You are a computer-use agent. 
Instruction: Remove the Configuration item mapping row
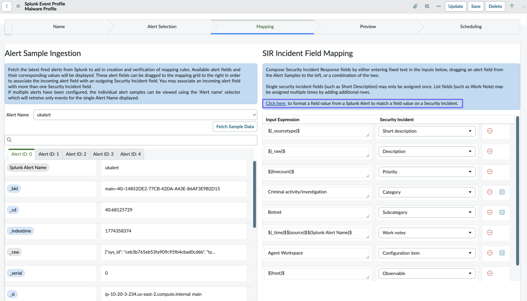[x=490, y=253]
